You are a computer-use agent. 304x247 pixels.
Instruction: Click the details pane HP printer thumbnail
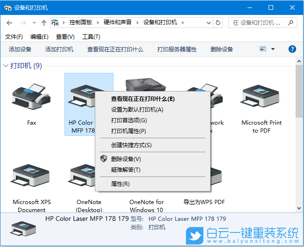[24, 228]
